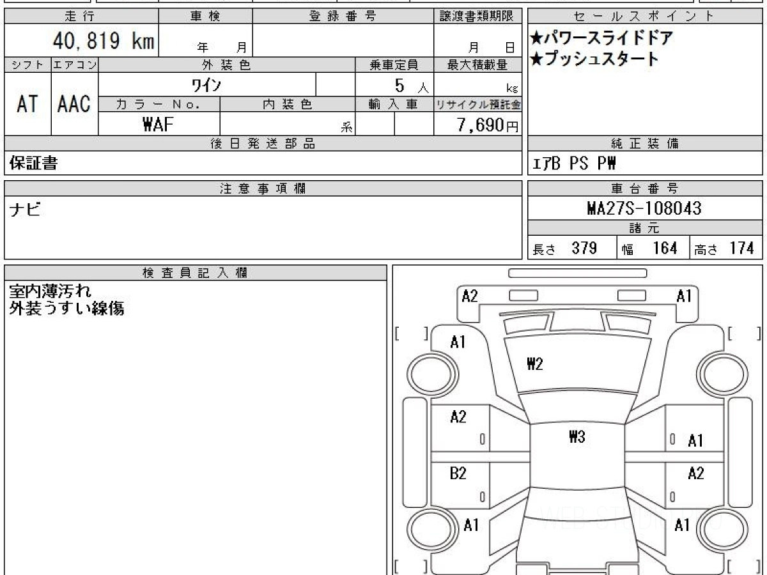The width and height of the screenshot is (767, 575).
Task: Click the ★パワースライドドア sales point
Action: coord(601,38)
